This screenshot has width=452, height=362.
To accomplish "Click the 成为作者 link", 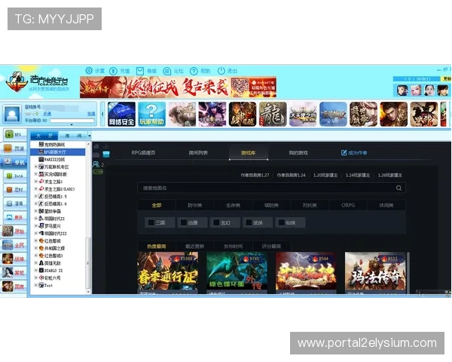I will (354, 152).
